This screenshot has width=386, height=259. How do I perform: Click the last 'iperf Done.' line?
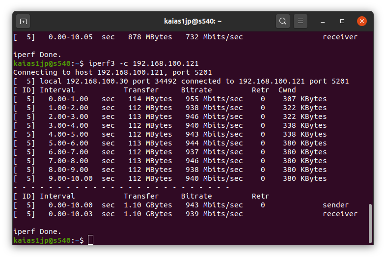(x=37, y=231)
